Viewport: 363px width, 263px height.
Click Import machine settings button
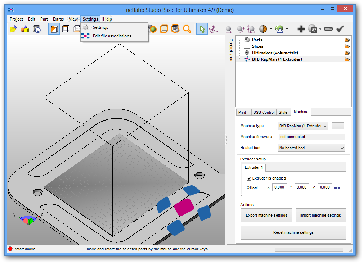(x=321, y=216)
